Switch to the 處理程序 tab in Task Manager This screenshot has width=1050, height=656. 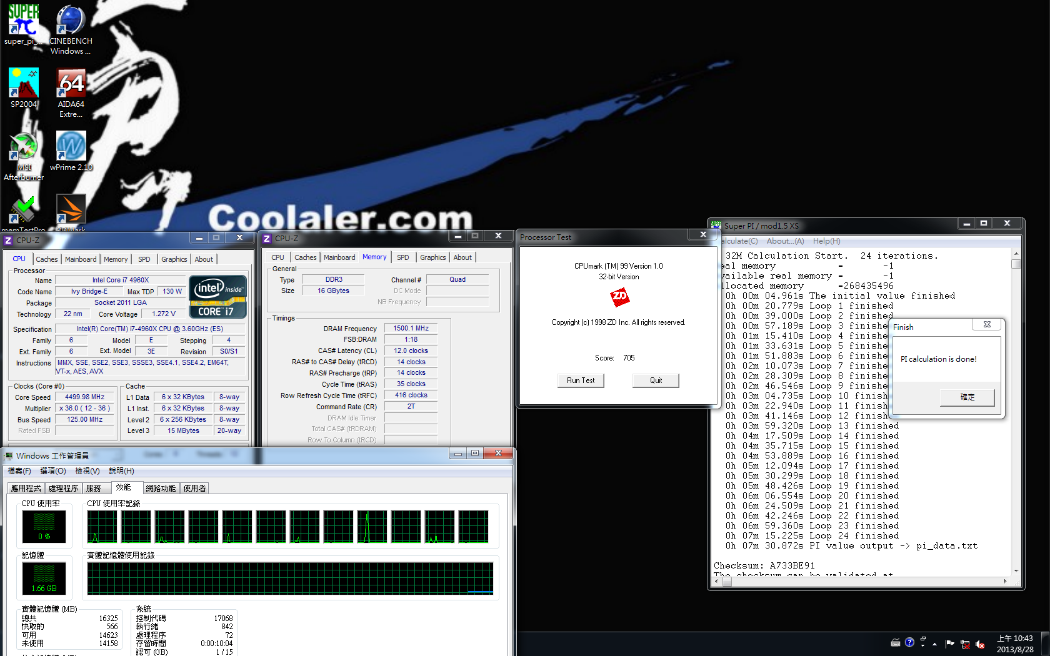click(64, 489)
